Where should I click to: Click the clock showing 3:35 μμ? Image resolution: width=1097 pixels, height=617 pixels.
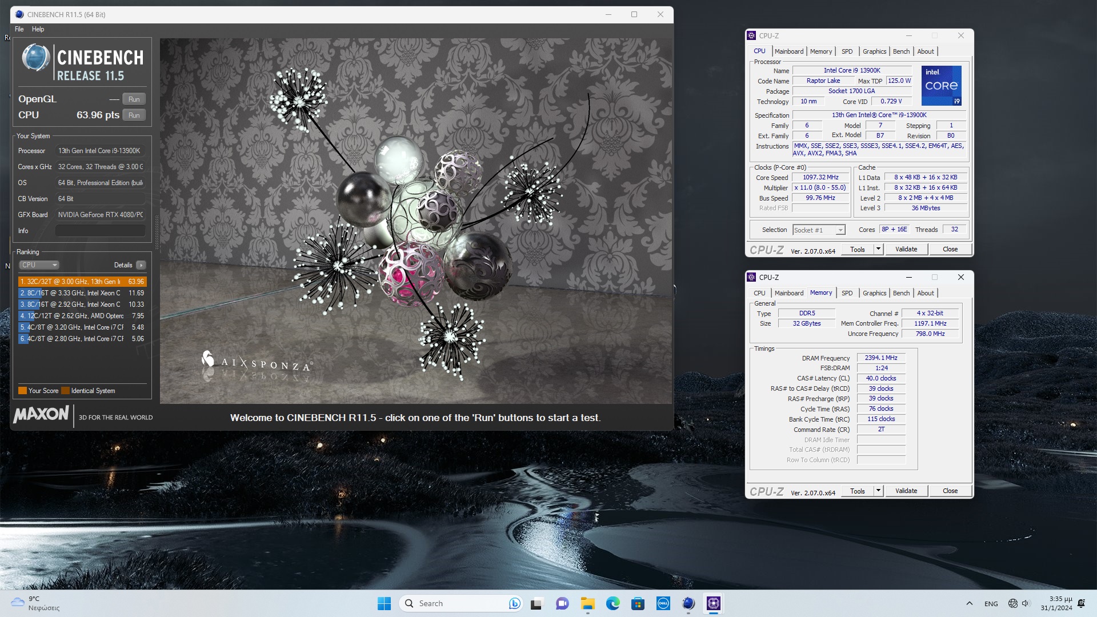click(1056, 603)
